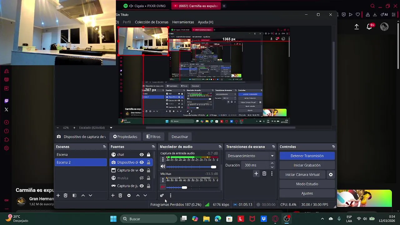The width and height of the screenshot is (400, 225).
Task: Toggle visibility of Captura de ventana source
Action: point(142,170)
